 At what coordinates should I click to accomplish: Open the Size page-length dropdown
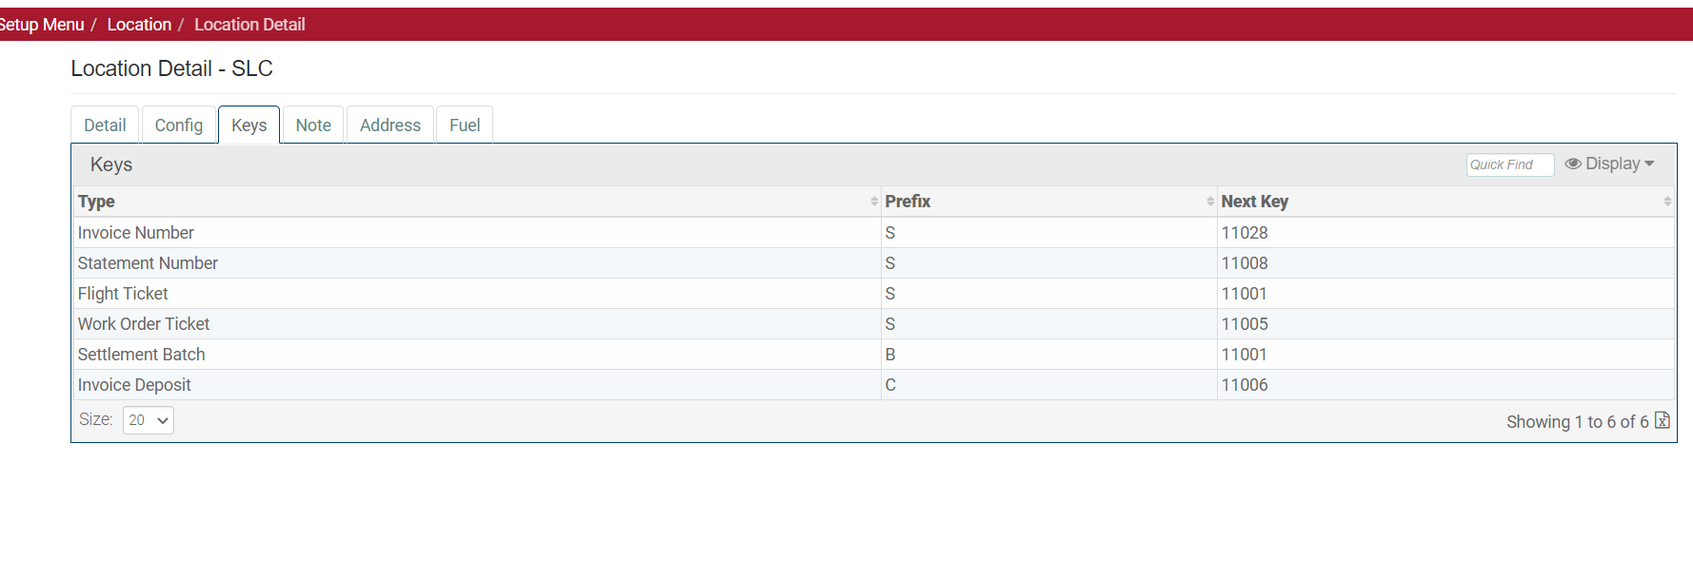[x=149, y=420]
